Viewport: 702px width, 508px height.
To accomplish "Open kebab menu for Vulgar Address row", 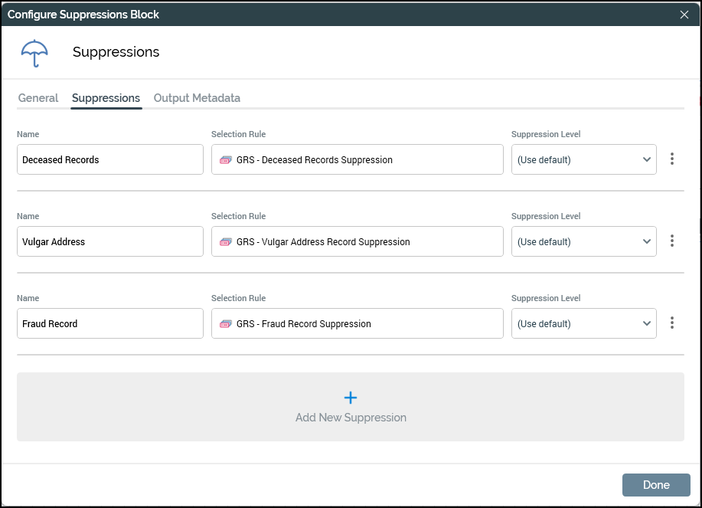I will (672, 241).
